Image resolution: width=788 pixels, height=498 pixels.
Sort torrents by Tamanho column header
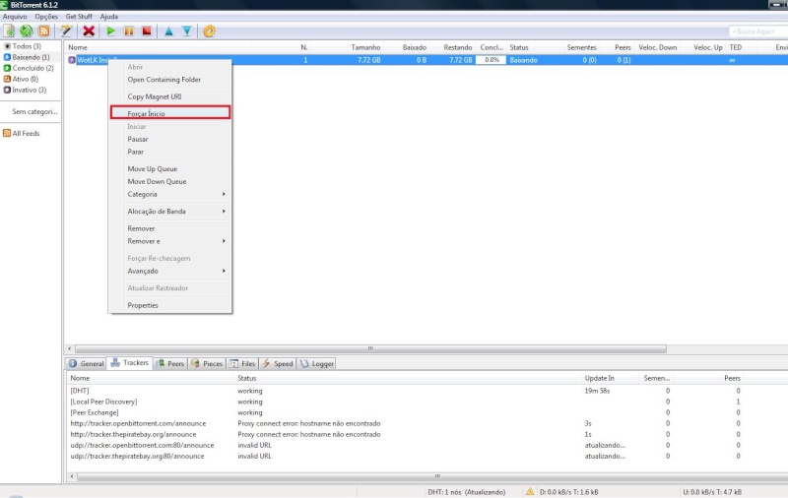point(365,47)
